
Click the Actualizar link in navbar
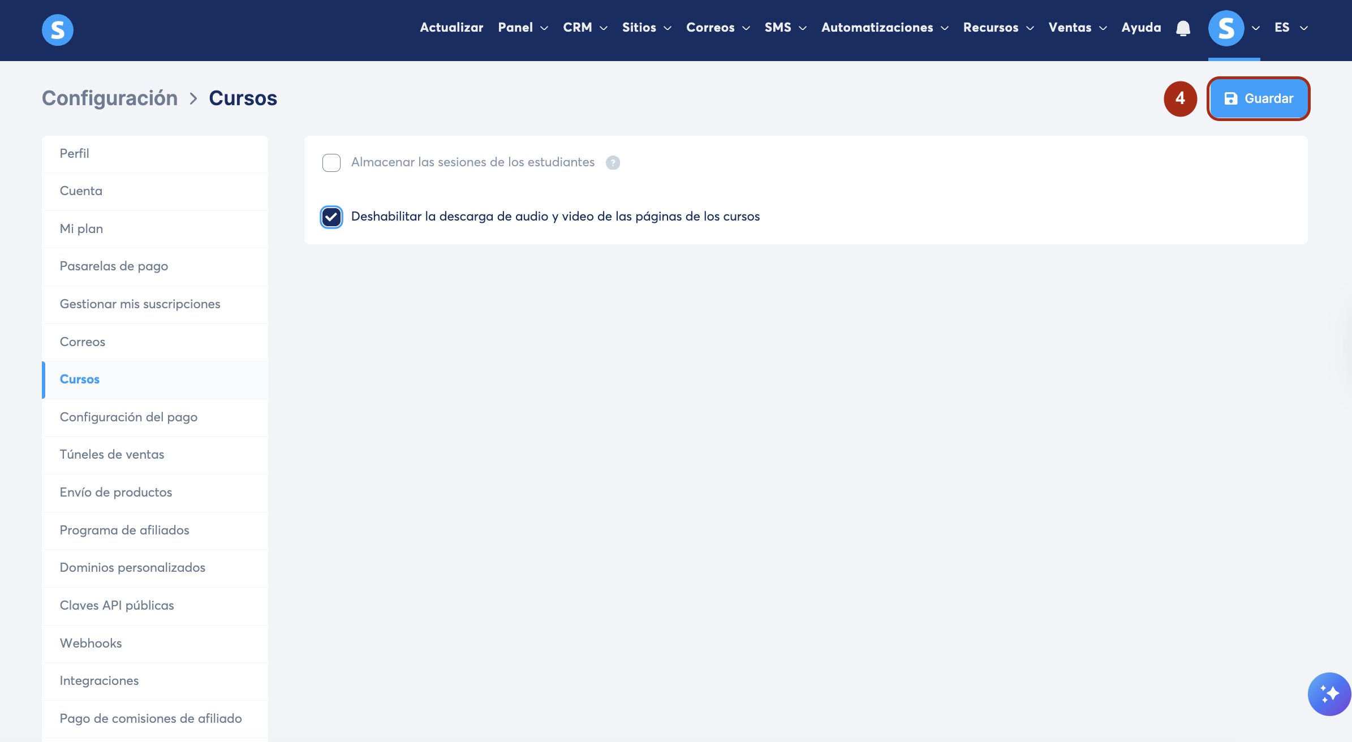point(451,28)
